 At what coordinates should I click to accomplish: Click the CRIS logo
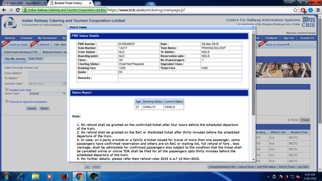point(308,22)
